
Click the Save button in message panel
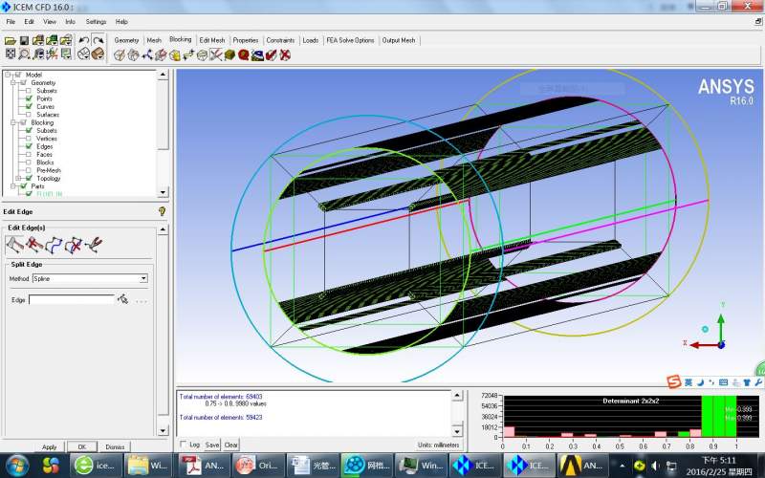(x=211, y=445)
